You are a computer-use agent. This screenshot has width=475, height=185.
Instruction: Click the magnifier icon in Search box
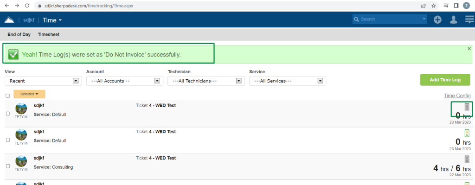tap(357, 19)
